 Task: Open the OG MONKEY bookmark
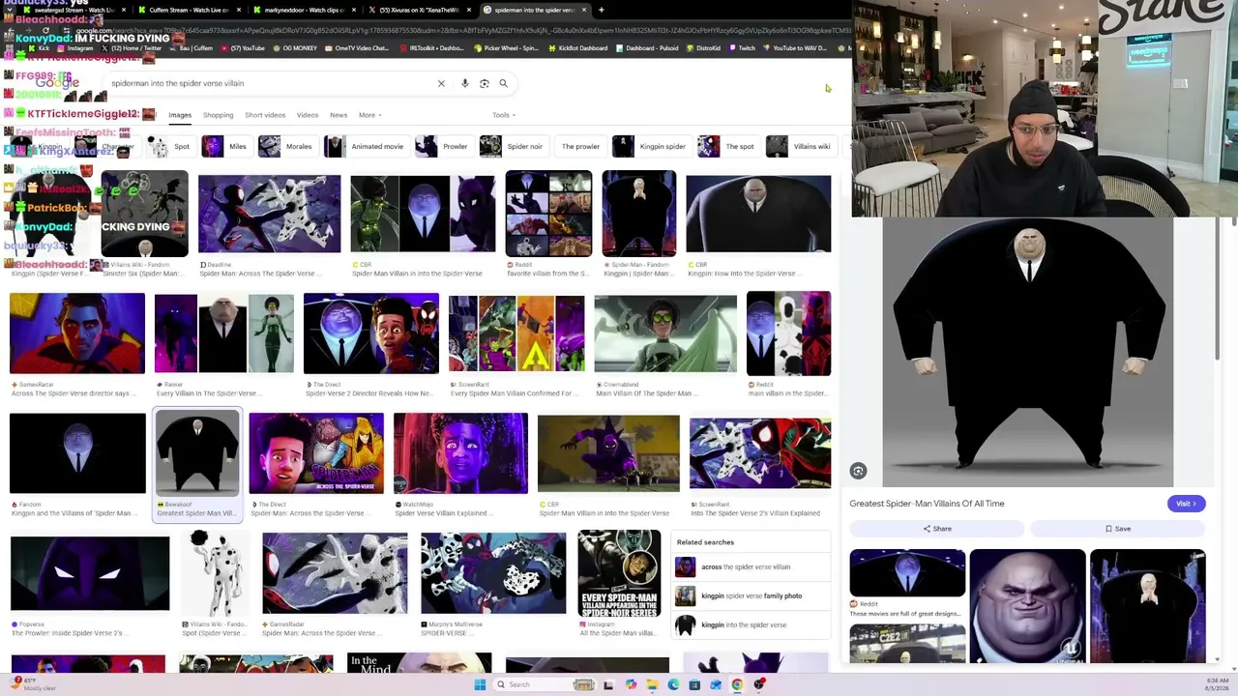tap(295, 47)
